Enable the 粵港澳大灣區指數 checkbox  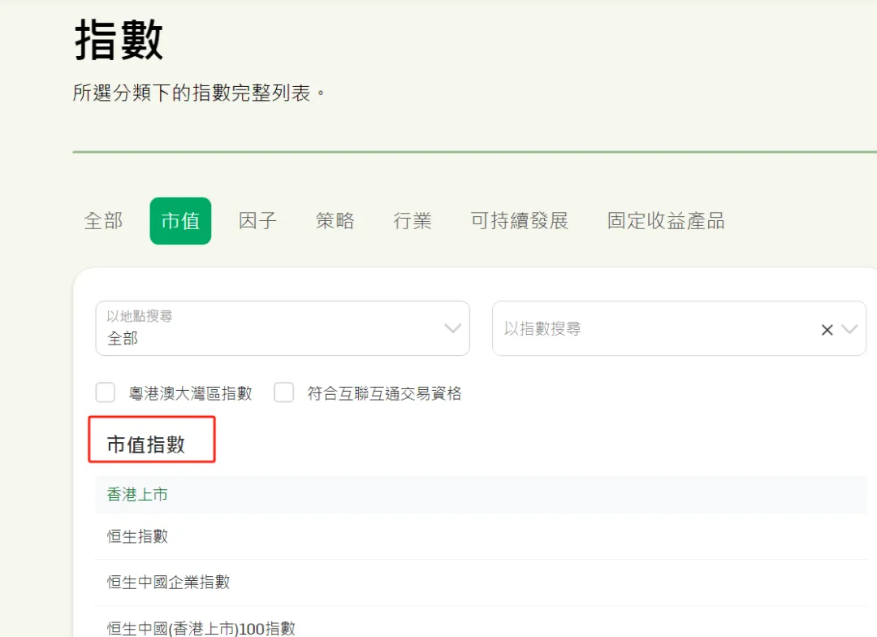(106, 393)
